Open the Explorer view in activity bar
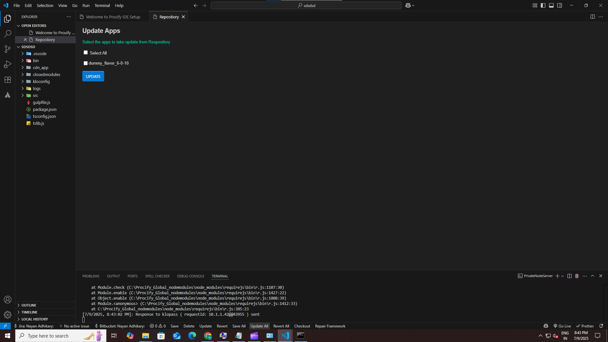 pyautogui.click(x=8, y=19)
